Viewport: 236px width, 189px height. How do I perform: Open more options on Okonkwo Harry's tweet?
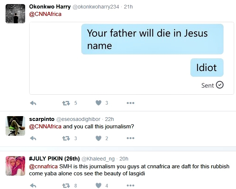(130, 103)
